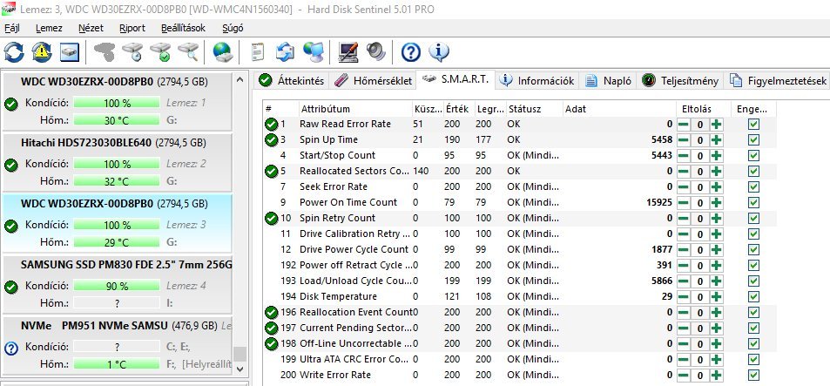830x386 pixels.
Task: Click green check icon of Hitachi disk
Action: click(x=10, y=165)
